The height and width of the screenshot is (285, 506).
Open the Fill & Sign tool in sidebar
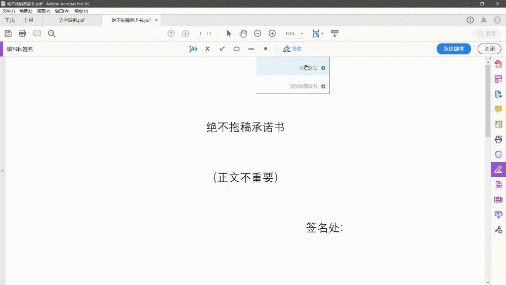click(498, 170)
